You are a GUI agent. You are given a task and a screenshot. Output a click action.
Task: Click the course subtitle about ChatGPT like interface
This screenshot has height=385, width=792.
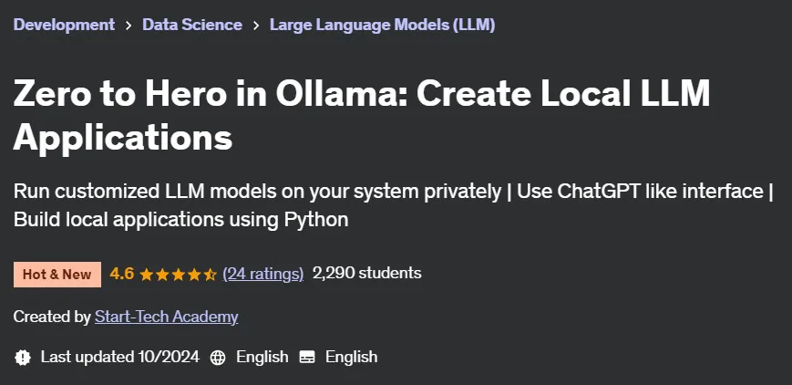coord(394,205)
